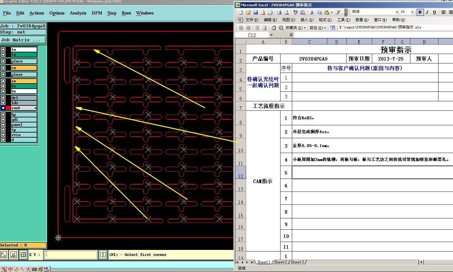Click the Open file icon in Excel

[x=248, y=12]
